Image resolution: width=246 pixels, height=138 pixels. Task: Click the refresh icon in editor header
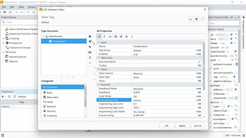pos(203,19)
